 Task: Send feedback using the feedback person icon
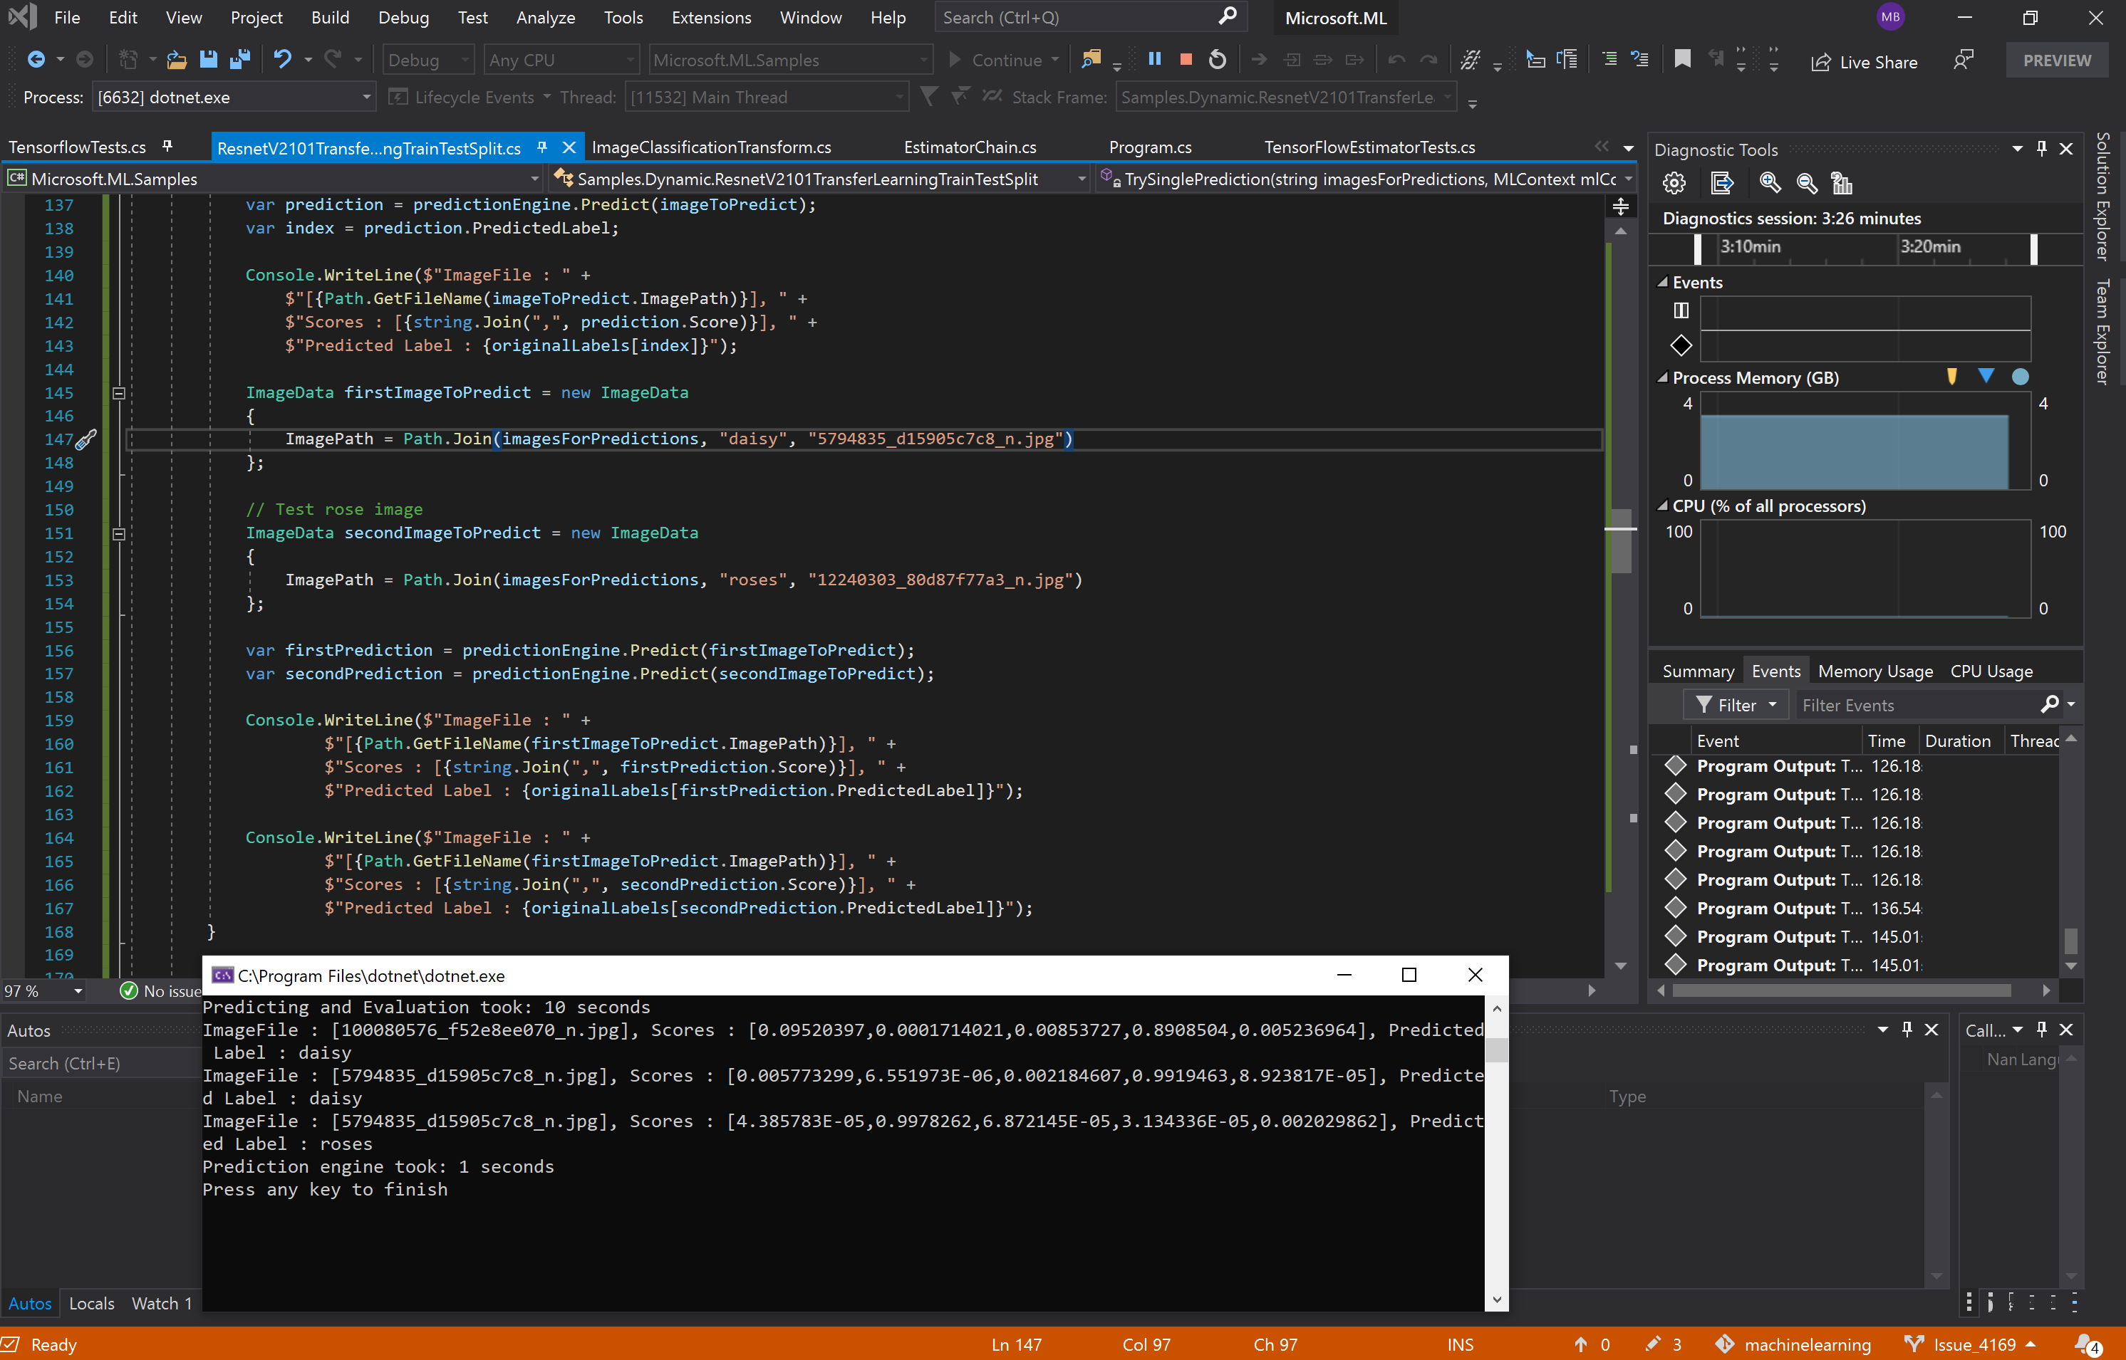(x=1964, y=60)
